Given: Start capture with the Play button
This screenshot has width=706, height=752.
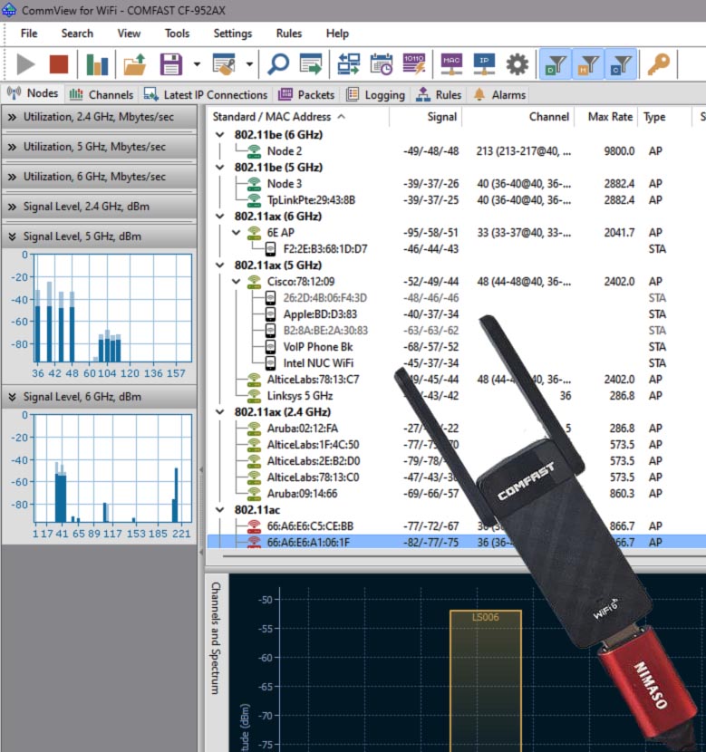Looking at the screenshot, I should [25, 64].
